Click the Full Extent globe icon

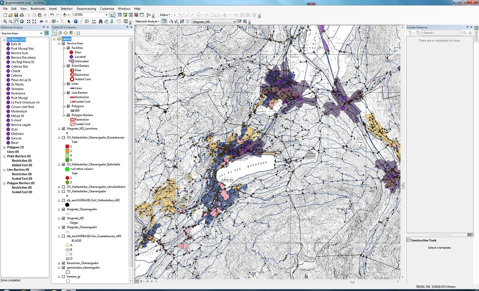click(x=22, y=21)
